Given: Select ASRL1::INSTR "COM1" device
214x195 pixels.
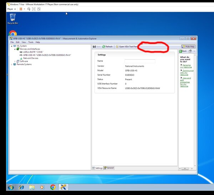Looking at the screenshot, I should (x=33, y=52).
